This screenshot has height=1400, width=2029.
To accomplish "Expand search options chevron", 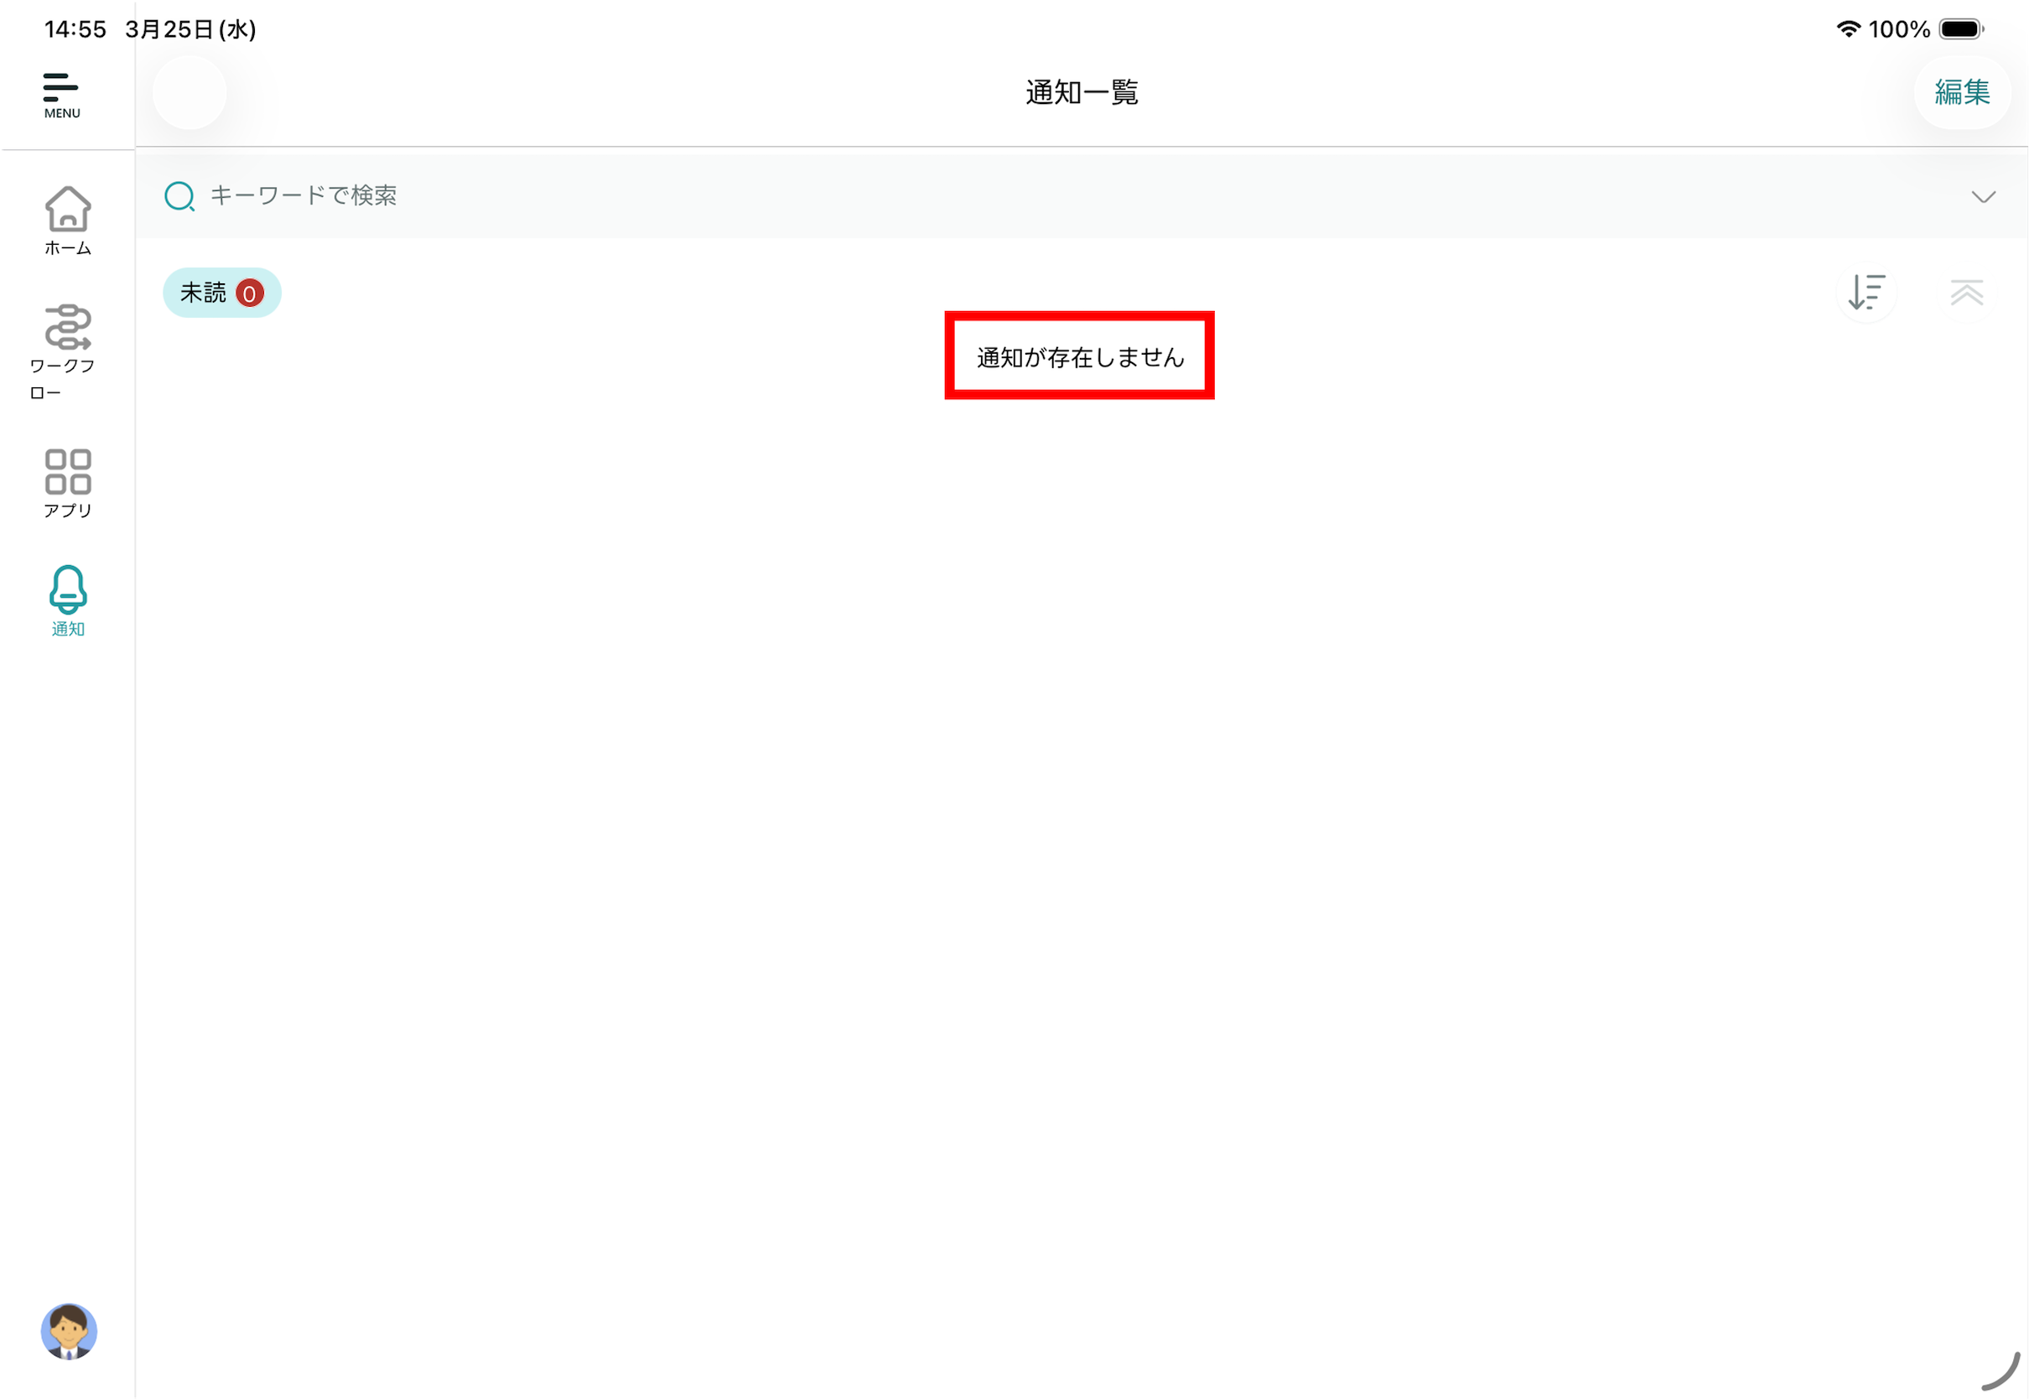I will [1983, 196].
